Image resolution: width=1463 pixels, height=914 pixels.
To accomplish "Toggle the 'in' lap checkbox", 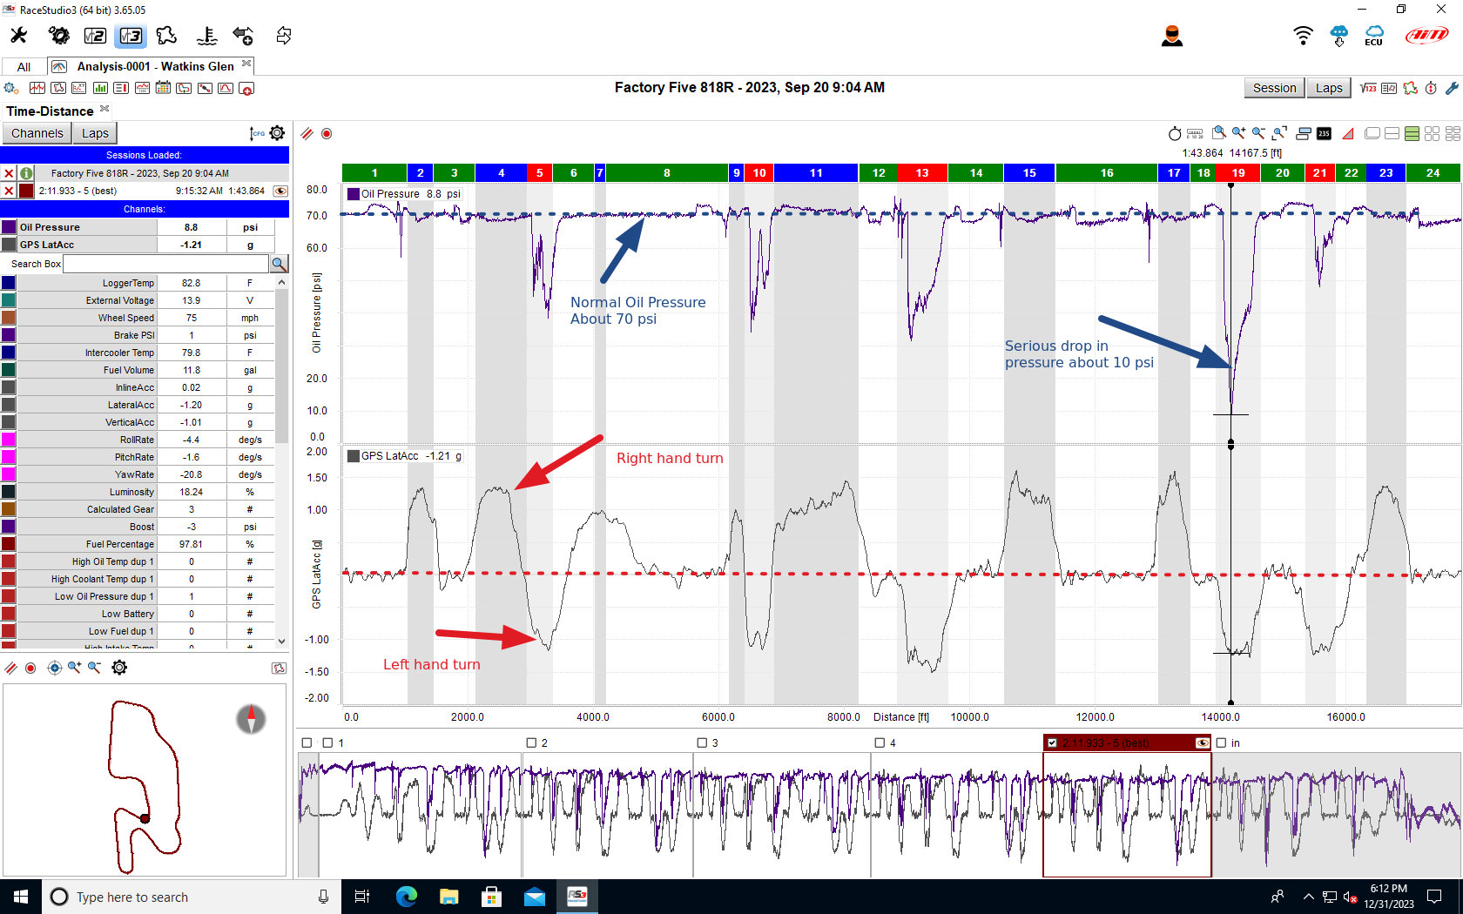I will 1221,743.
